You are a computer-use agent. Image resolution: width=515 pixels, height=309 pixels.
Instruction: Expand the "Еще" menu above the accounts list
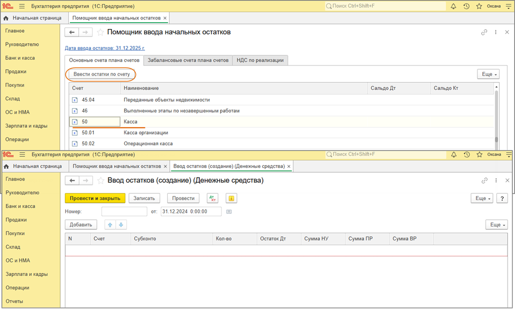(x=488, y=74)
